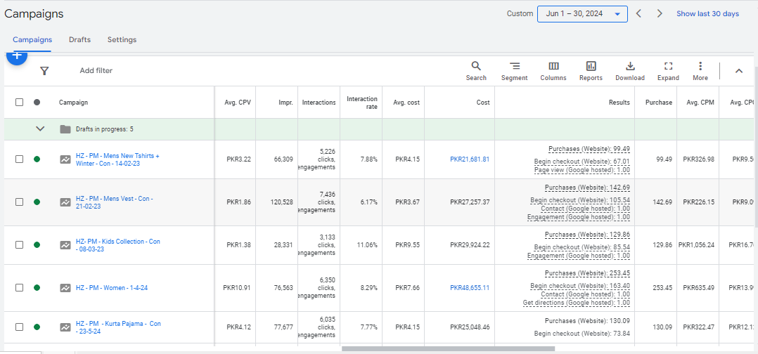Viewport: 758px width, 354px height.
Task: Click the campaign type icon for Mens Vest
Action: (x=65, y=202)
